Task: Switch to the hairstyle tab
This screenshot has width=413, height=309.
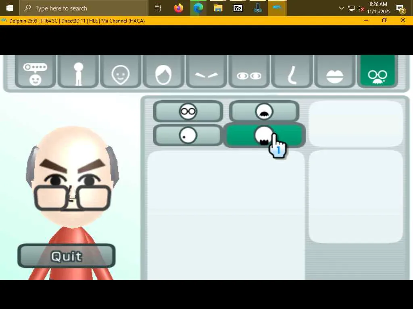Action: point(163,71)
